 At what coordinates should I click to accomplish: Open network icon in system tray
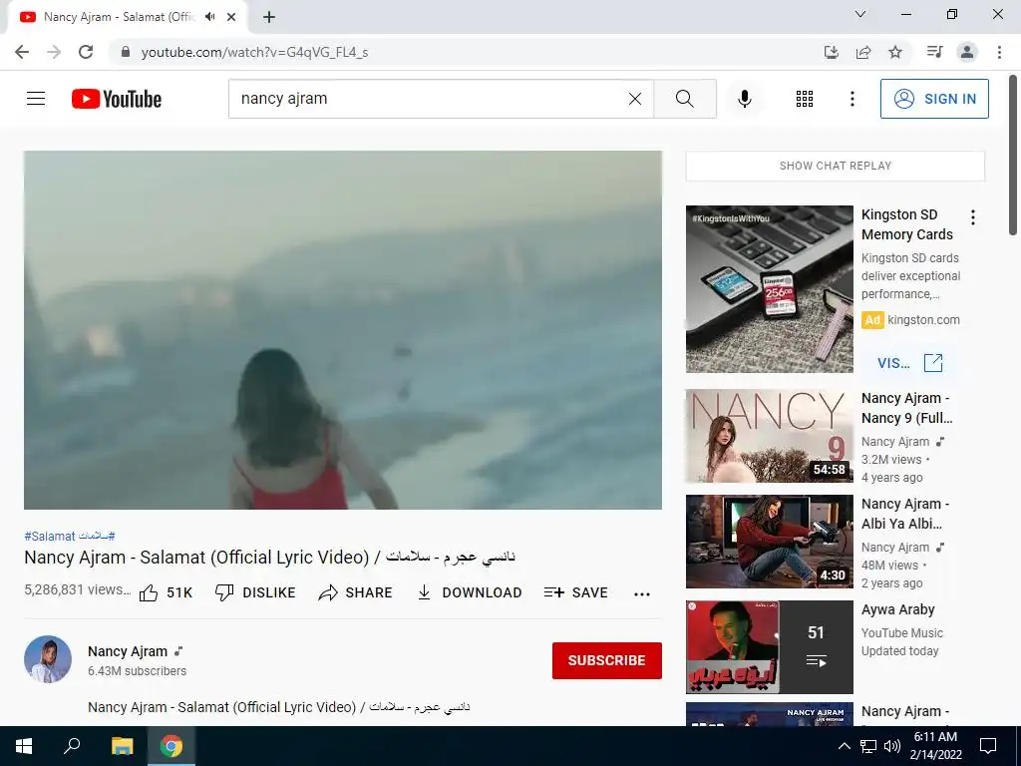[x=868, y=746]
